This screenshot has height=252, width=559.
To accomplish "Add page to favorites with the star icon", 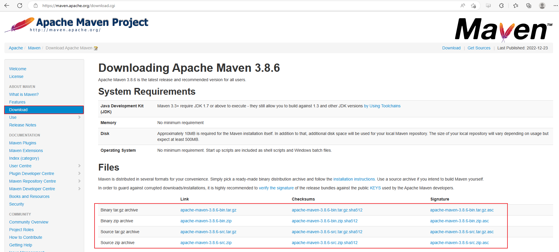I will (473, 6).
